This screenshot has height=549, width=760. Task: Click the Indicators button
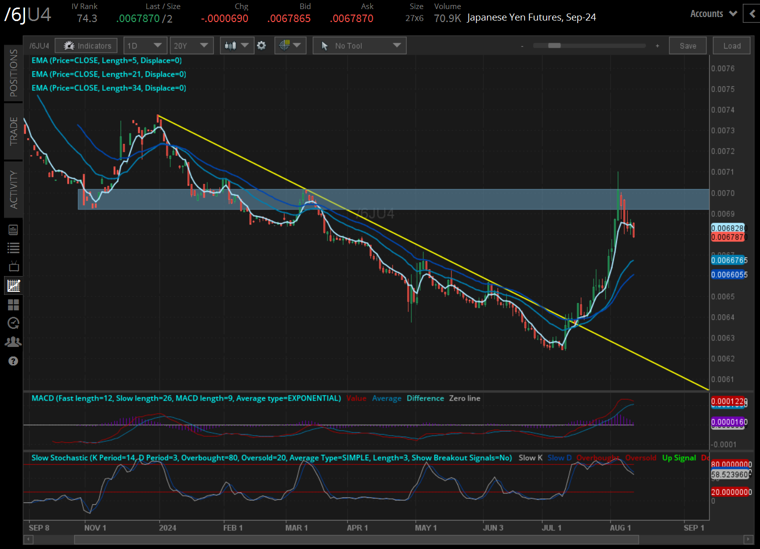point(86,45)
